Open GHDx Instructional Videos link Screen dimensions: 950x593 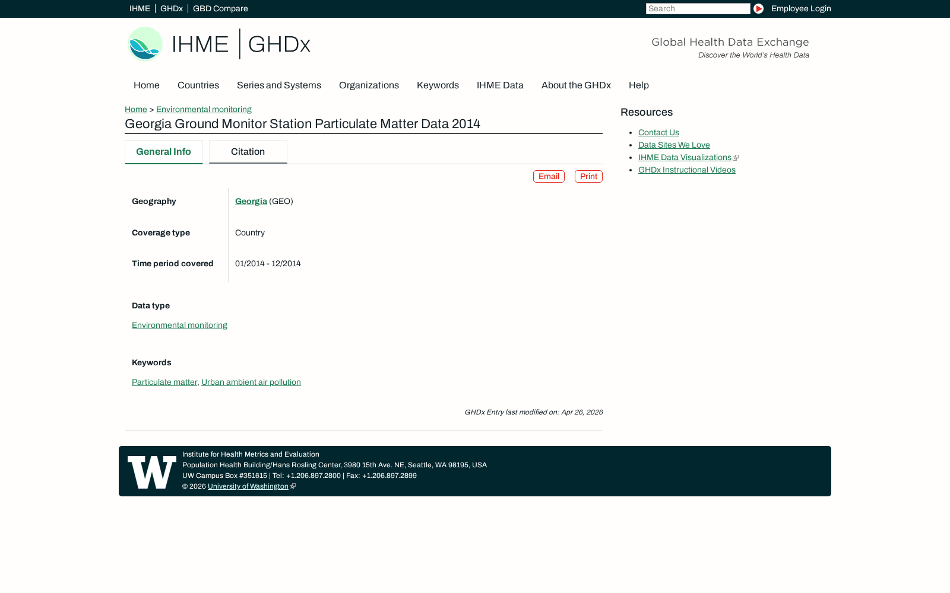tap(687, 170)
